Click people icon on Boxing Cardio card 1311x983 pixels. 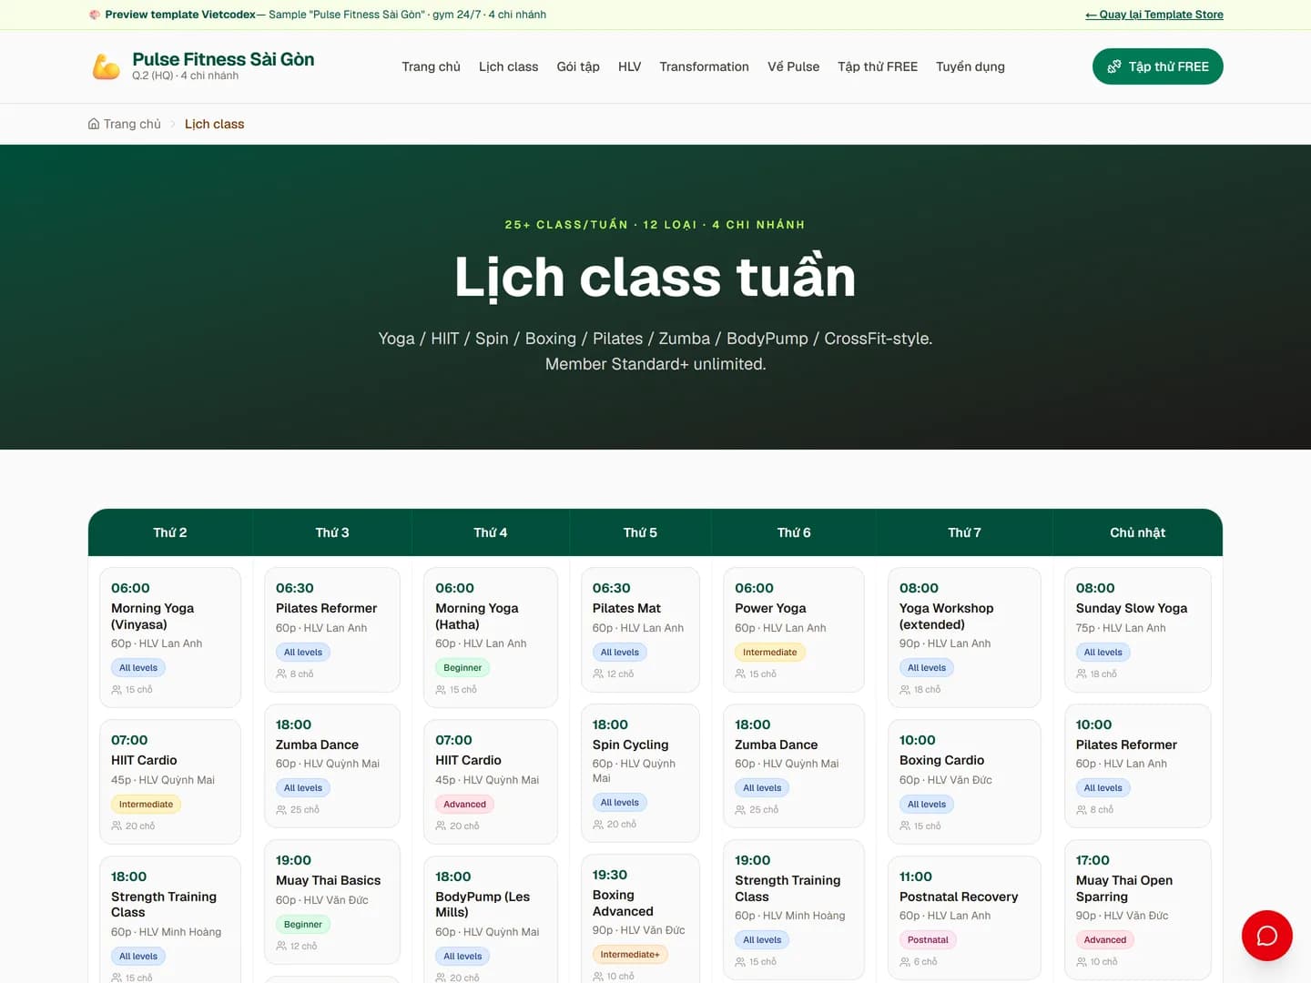[x=905, y=826]
